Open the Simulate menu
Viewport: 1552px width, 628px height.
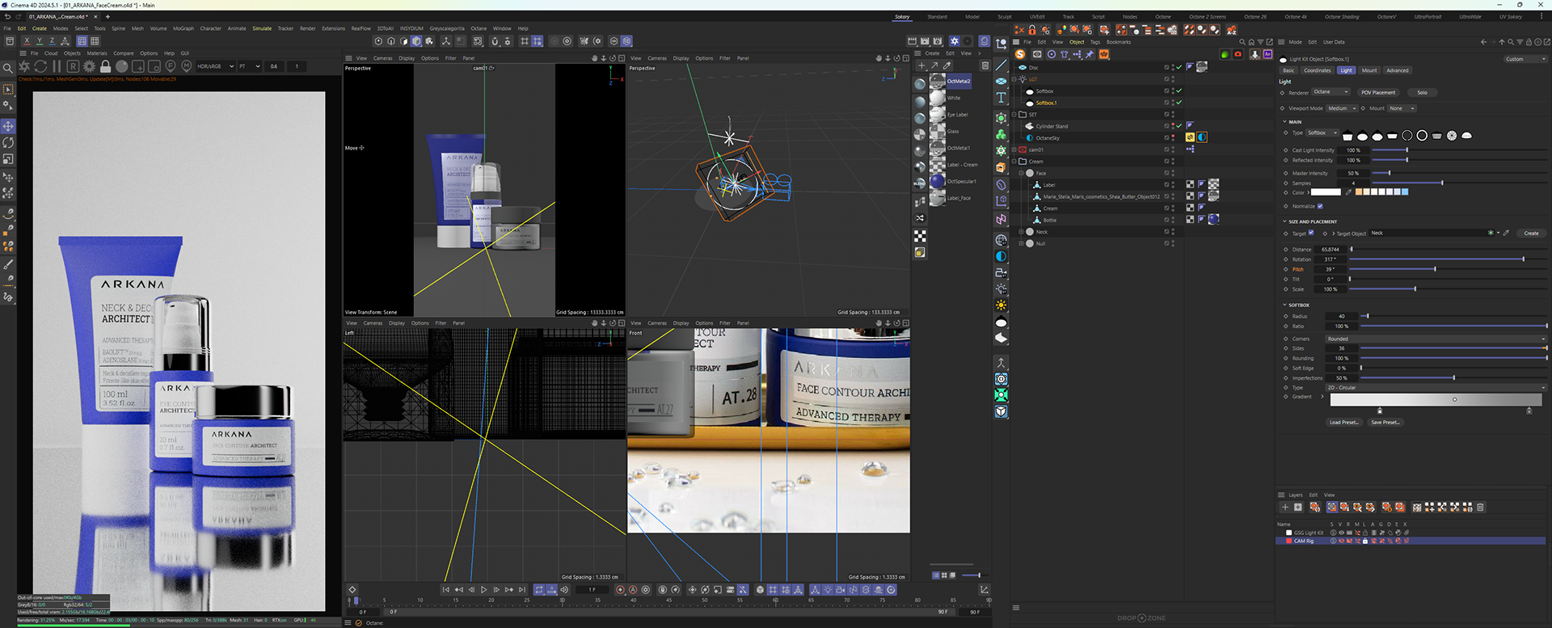click(262, 28)
